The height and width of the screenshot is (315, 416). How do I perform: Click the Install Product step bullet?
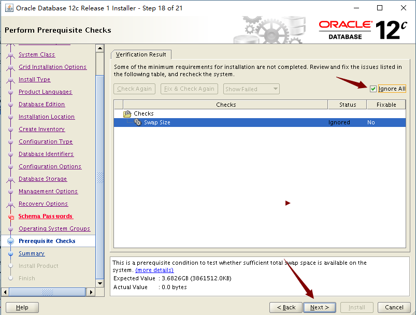point(10,266)
